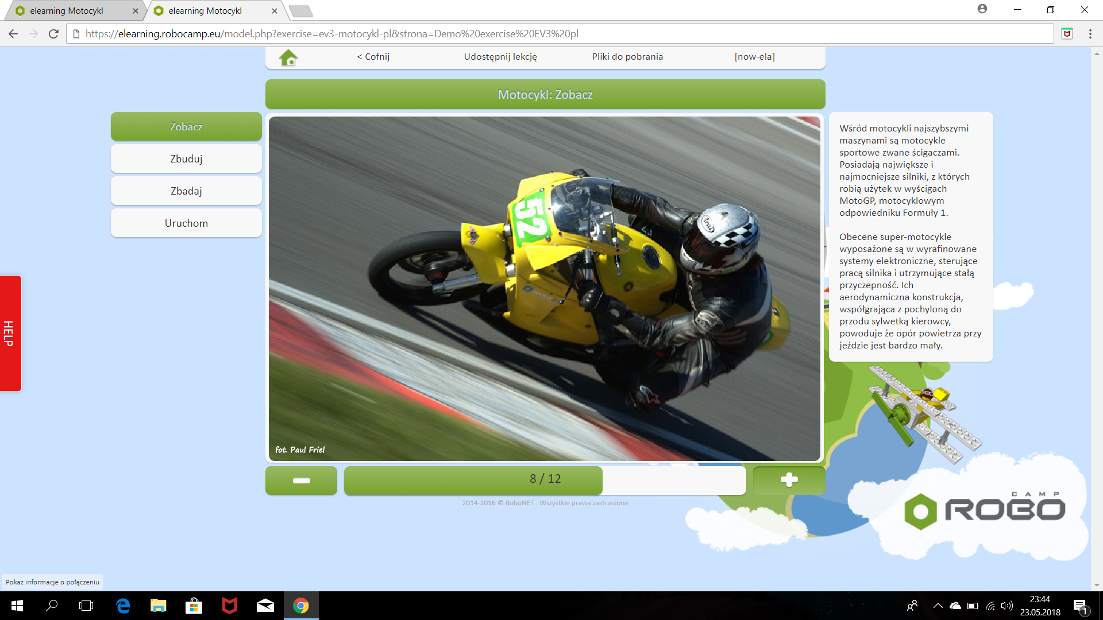Open the Uruchom section
The image size is (1103, 620).
click(x=186, y=223)
